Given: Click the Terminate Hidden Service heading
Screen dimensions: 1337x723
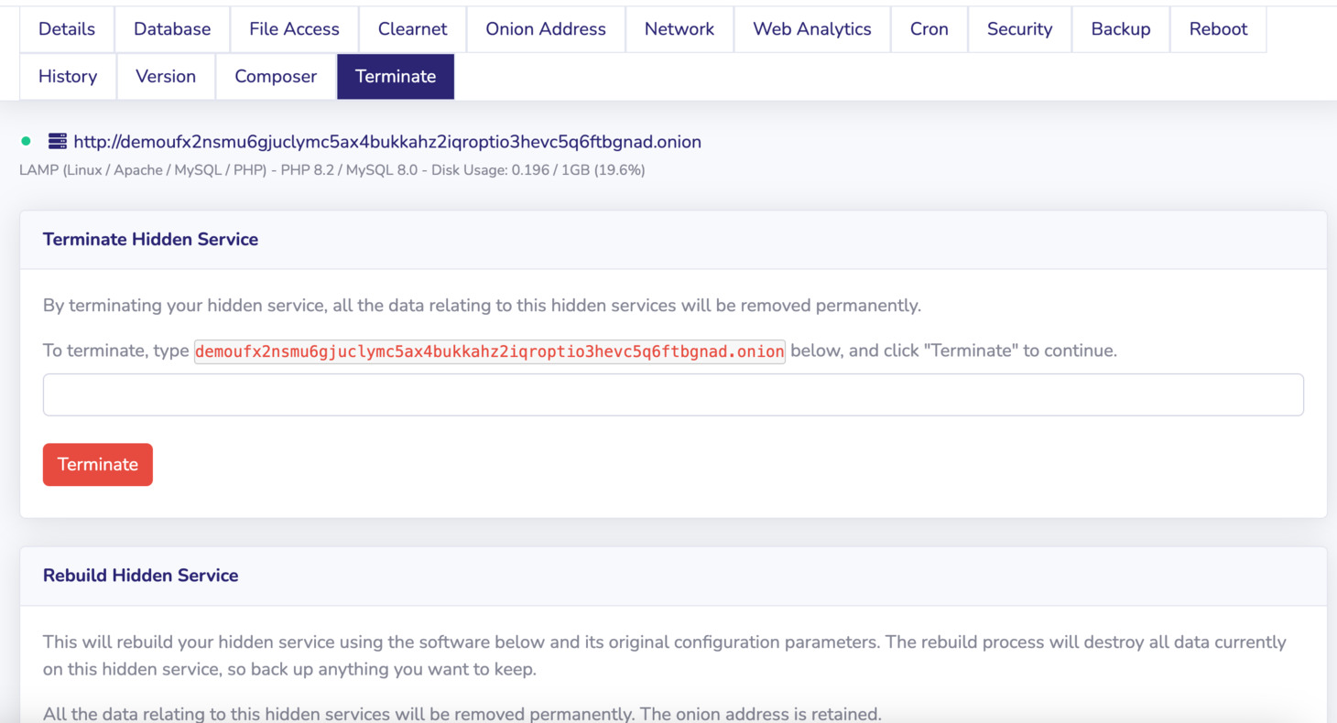Looking at the screenshot, I should [150, 239].
